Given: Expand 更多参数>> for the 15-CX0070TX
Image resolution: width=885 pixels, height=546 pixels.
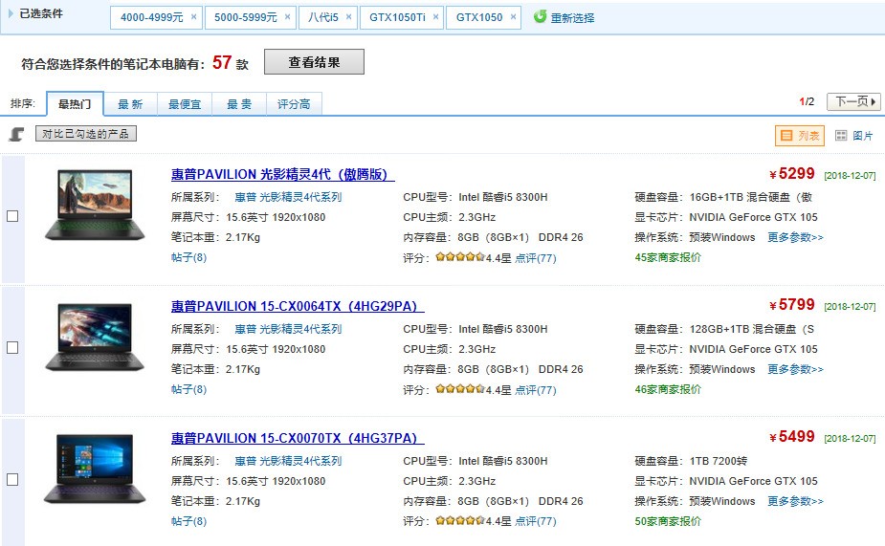Looking at the screenshot, I should click(x=795, y=501).
